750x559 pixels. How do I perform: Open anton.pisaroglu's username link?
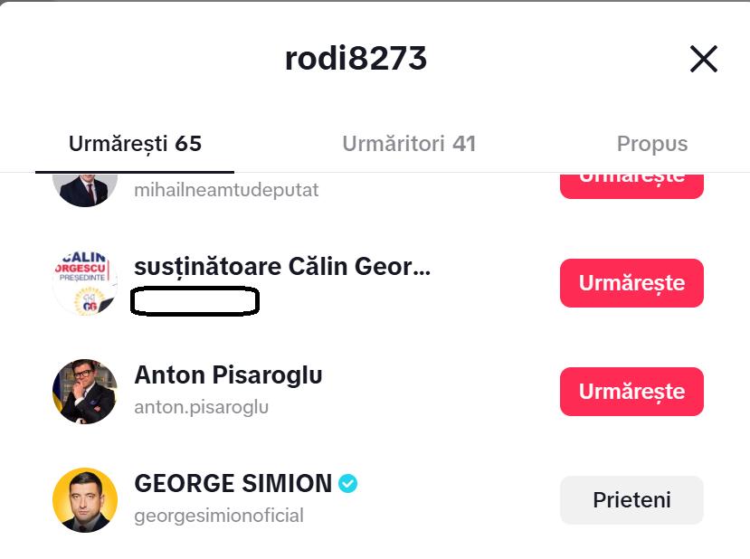tap(201, 407)
